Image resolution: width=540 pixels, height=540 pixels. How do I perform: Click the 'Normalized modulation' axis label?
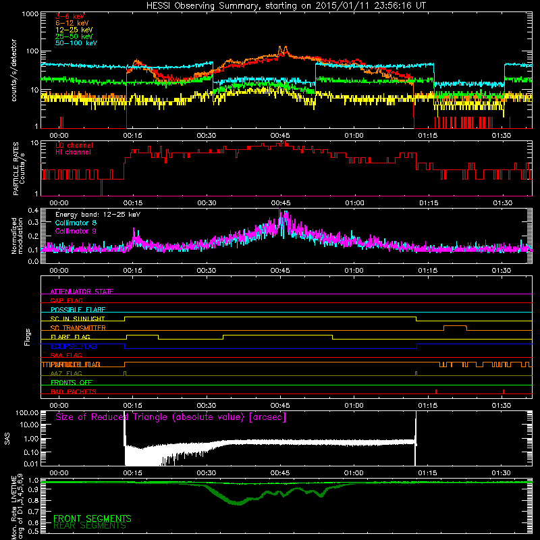pos(17,236)
